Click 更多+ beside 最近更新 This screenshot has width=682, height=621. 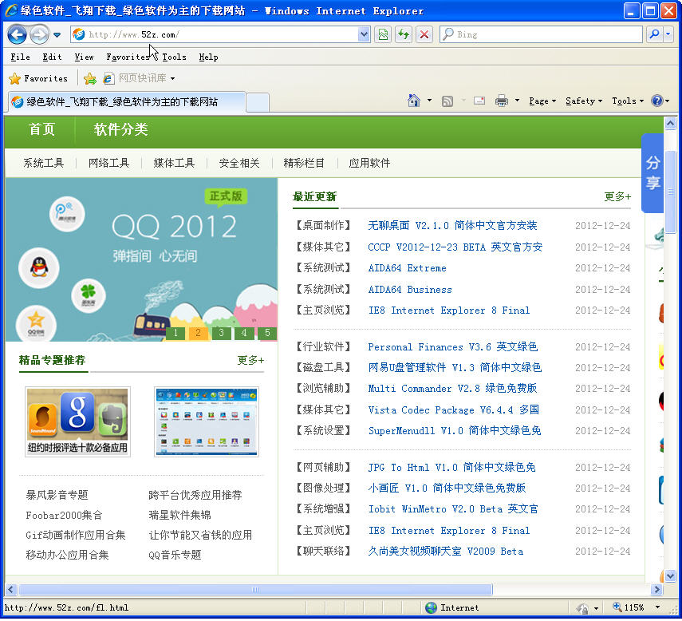(x=617, y=196)
